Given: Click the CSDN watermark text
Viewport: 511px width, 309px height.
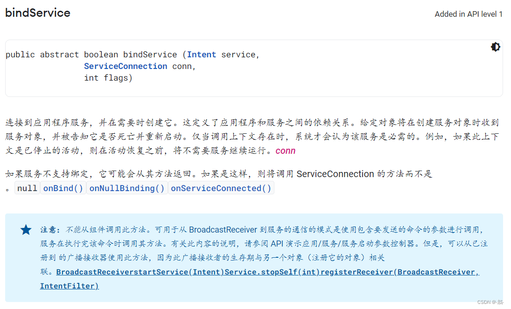Looking at the screenshot, I should tap(490, 302).
